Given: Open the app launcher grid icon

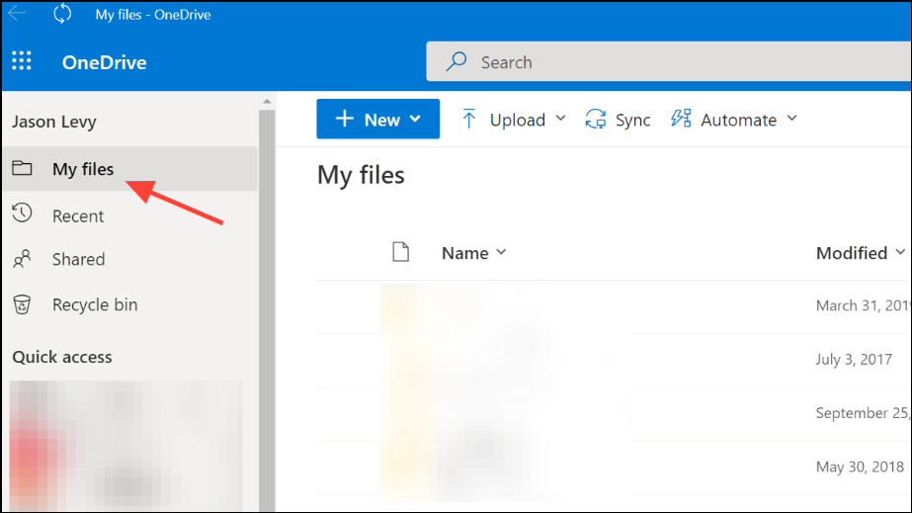Looking at the screenshot, I should point(22,60).
